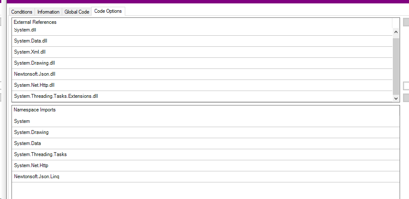Click scroll down arrow in External References

click(396, 98)
